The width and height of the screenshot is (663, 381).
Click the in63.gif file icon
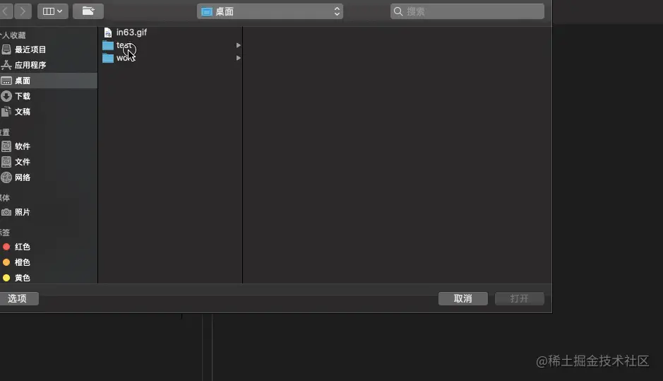(108, 33)
